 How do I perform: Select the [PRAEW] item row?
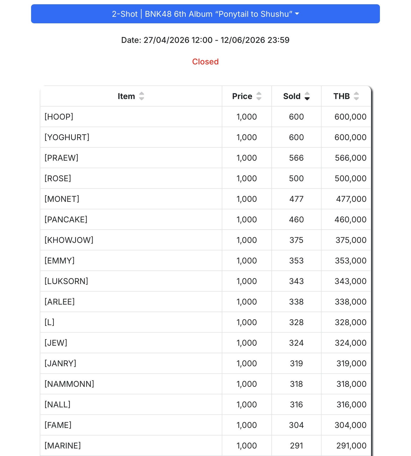[x=205, y=158]
